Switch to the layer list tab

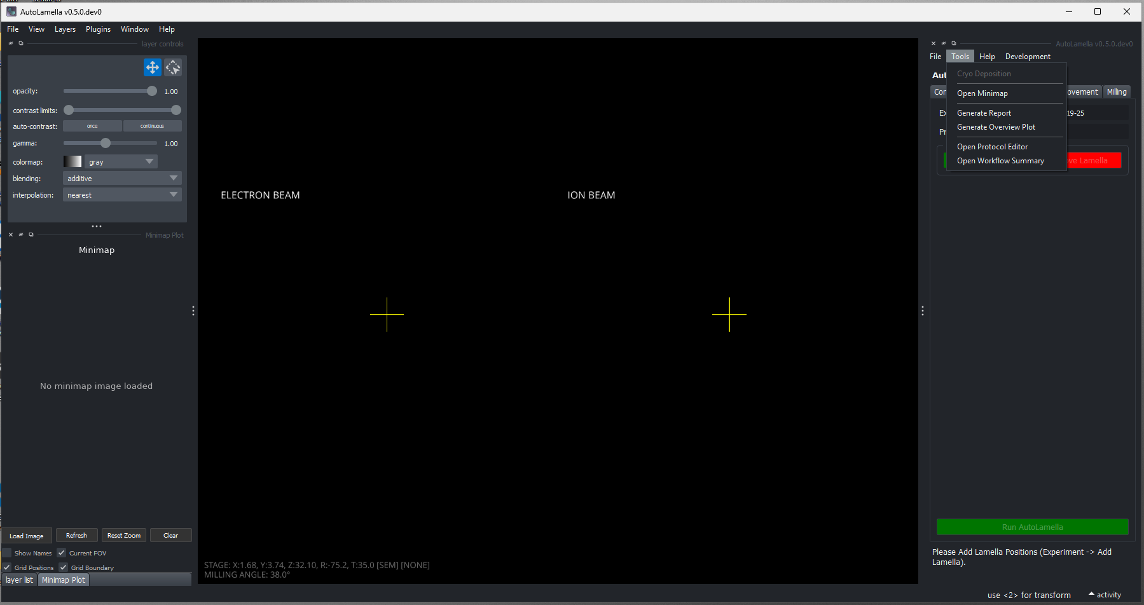(19, 580)
